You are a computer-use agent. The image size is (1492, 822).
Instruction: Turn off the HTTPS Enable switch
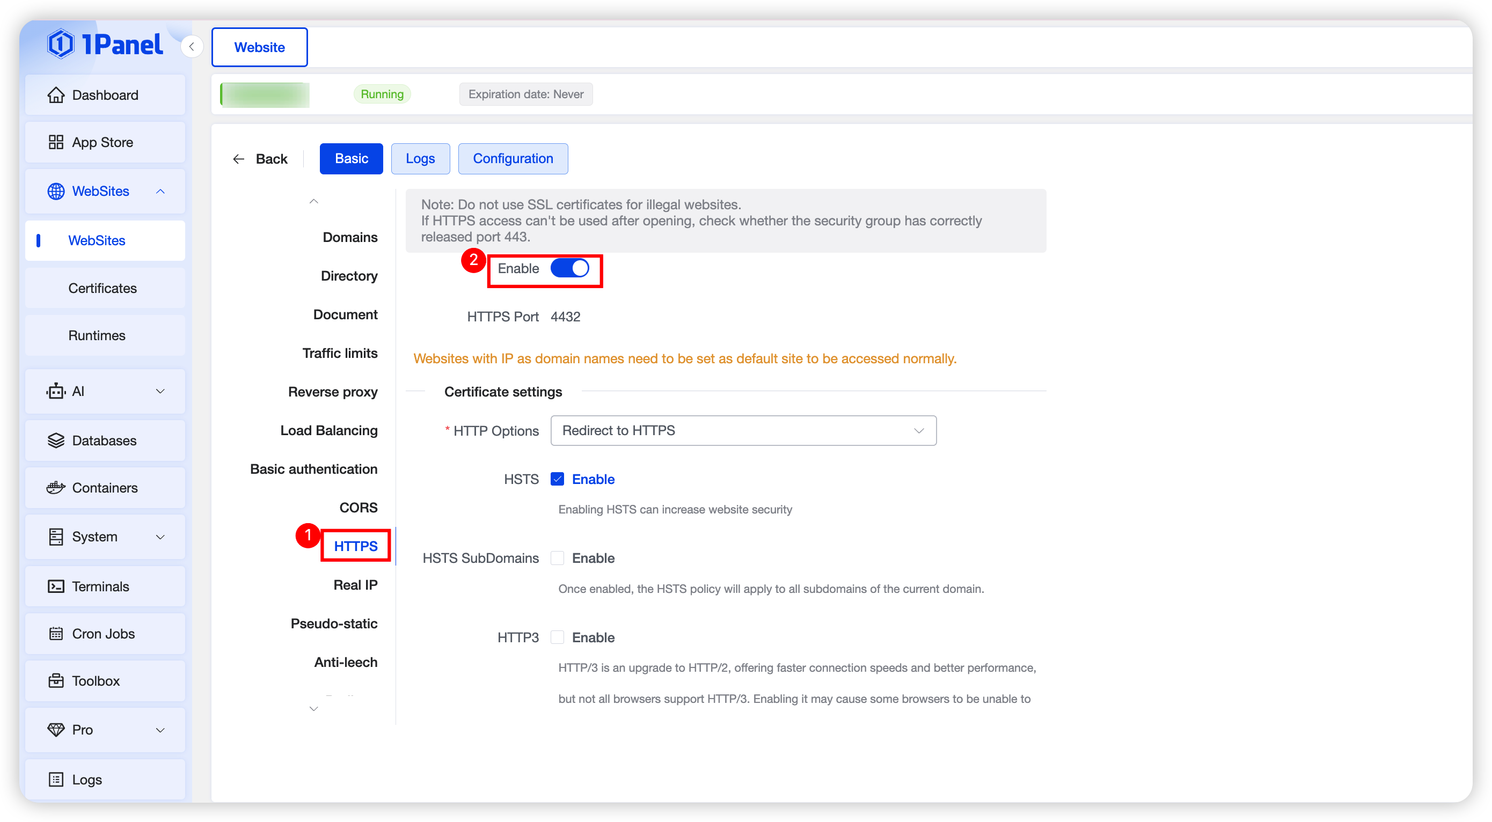[569, 268]
